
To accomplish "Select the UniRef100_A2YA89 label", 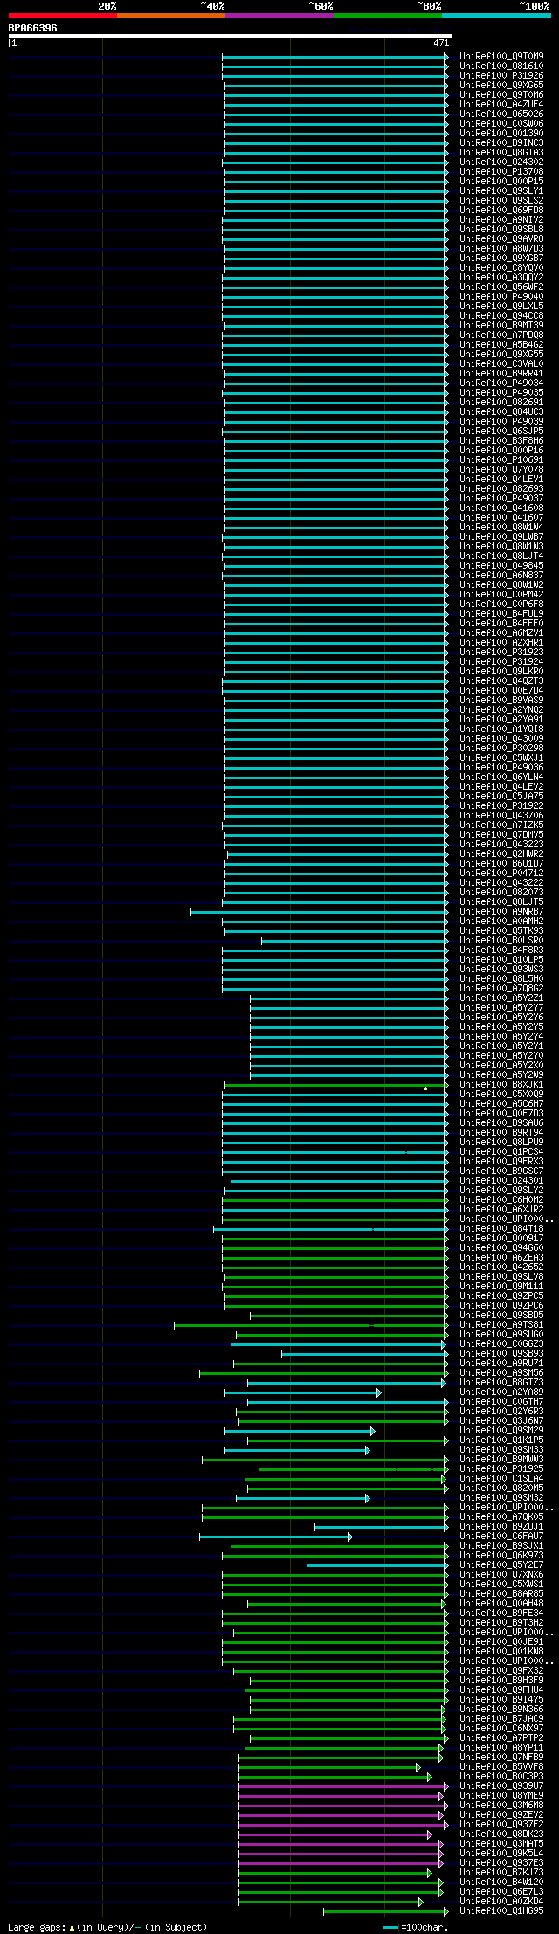I will pyautogui.click(x=501, y=1392).
